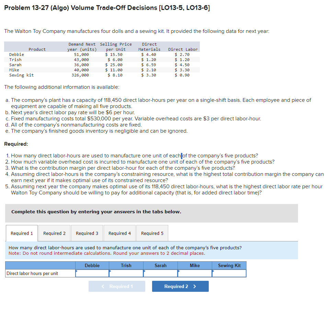Click the Mike column header
Image resolution: width=332 pixels, height=311 pixels.
195,265
